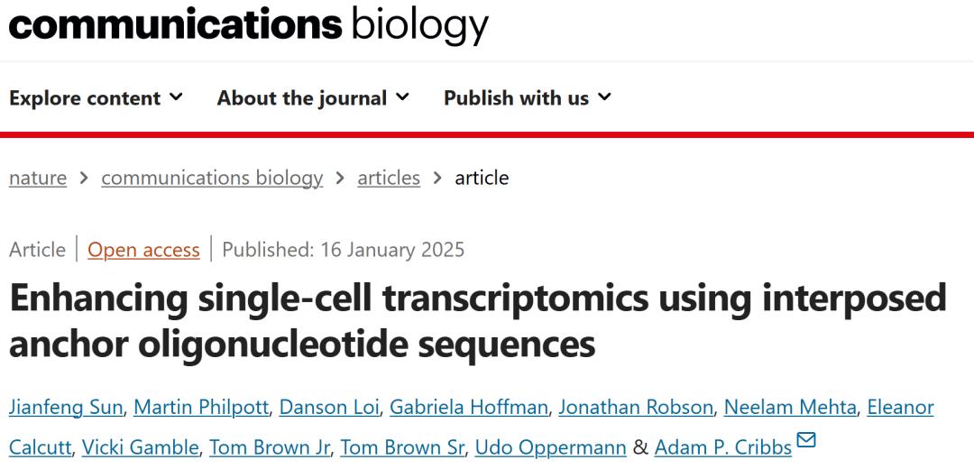The image size is (974, 469).
Task: Navigate to the articles breadcrumb
Action: [389, 179]
